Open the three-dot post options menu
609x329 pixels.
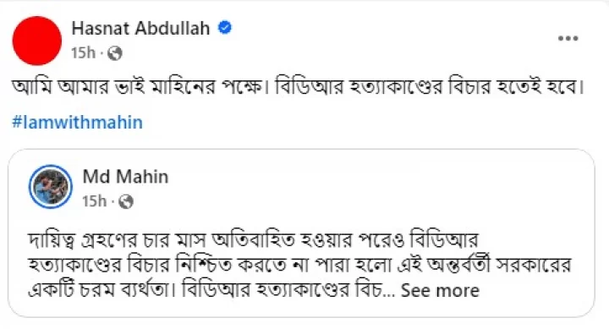(x=568, y=38)
